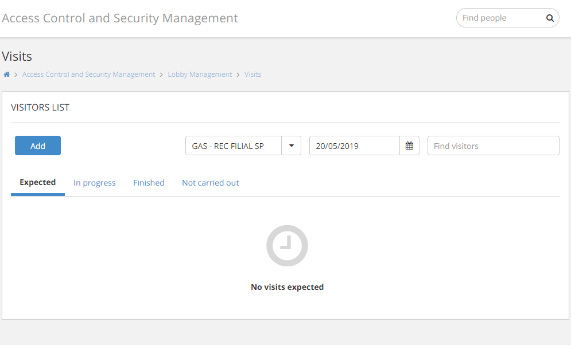
Task: Expand the location dropdown arrow
Action: coord(292,146)
